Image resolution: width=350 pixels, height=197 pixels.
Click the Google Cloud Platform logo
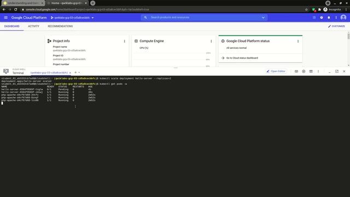click(x=29, y=18)
